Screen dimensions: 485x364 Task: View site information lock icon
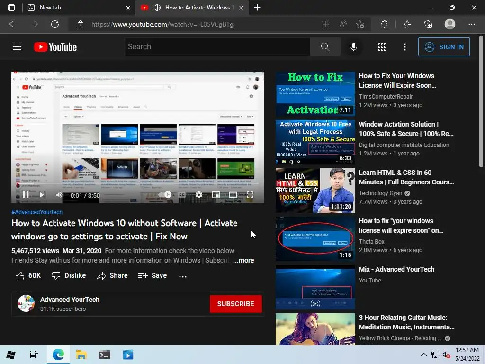click(81, 24)
